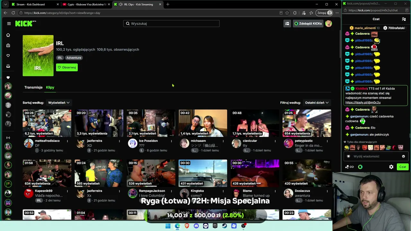Screen dimensions: 411x231
Task: Open the Brave browser in the taskbar
Action: (187, 226)
